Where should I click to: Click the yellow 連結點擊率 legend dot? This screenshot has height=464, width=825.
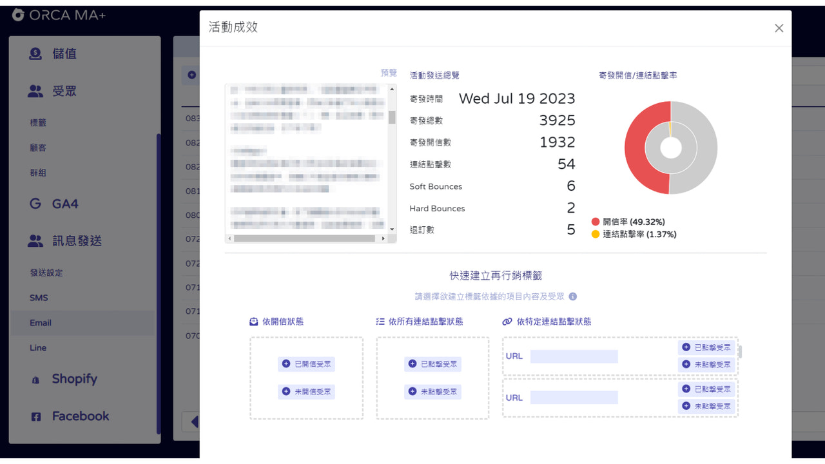pos(596,235)
